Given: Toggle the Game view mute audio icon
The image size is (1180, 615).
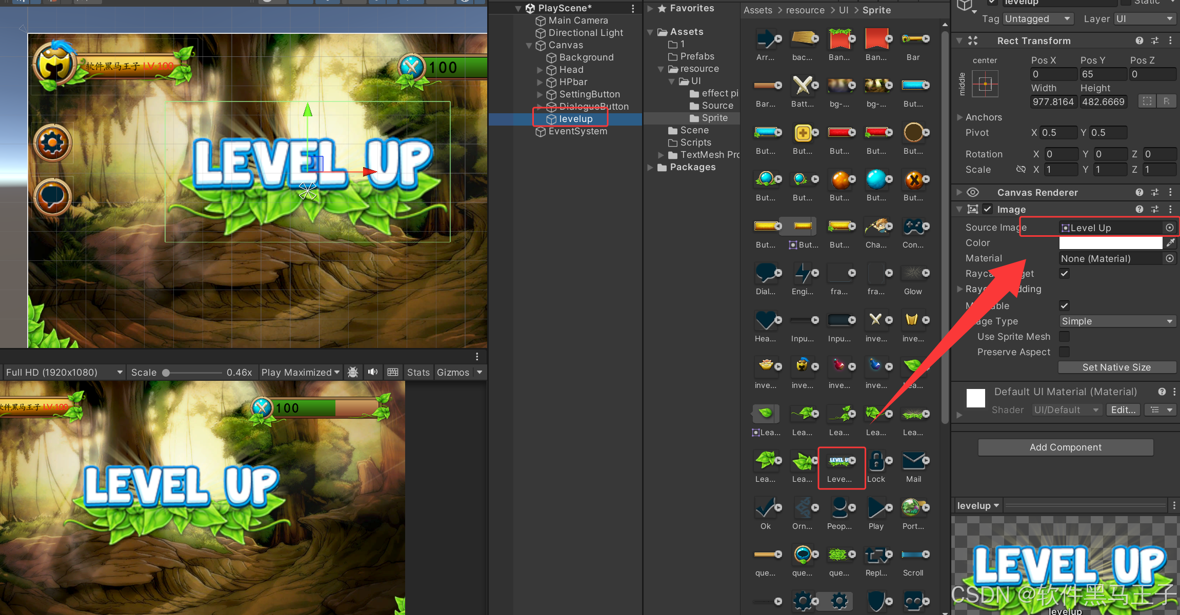Looking at the screenshot, I should pyautogui.click(x=373, y=372).
